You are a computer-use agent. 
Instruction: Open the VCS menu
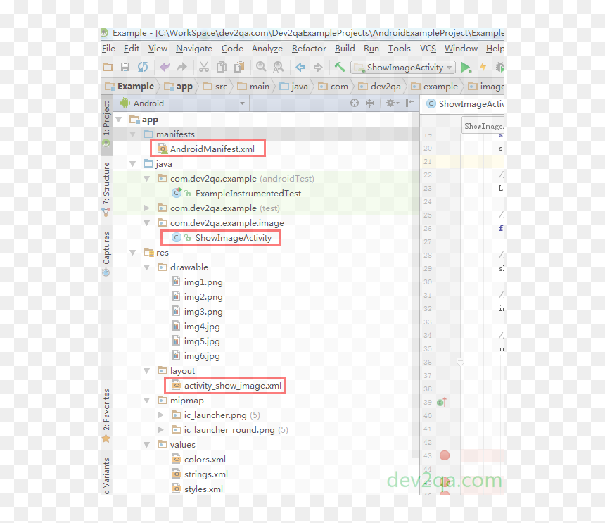(428, 49)
